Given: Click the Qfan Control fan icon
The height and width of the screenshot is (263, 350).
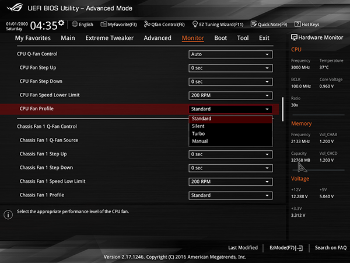Looking at the screenshot, I should click(147, 24).
